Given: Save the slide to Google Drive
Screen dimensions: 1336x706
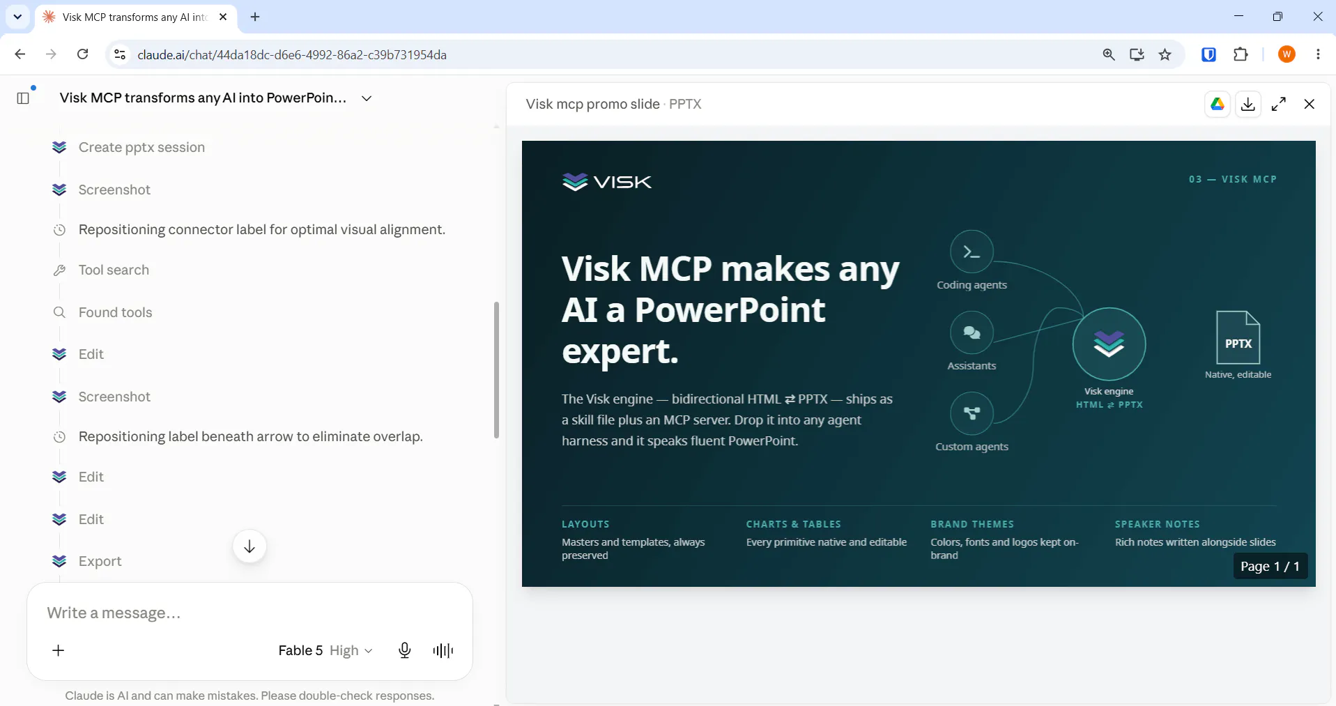Looking at the screenshot, I should pos(1218,104).
